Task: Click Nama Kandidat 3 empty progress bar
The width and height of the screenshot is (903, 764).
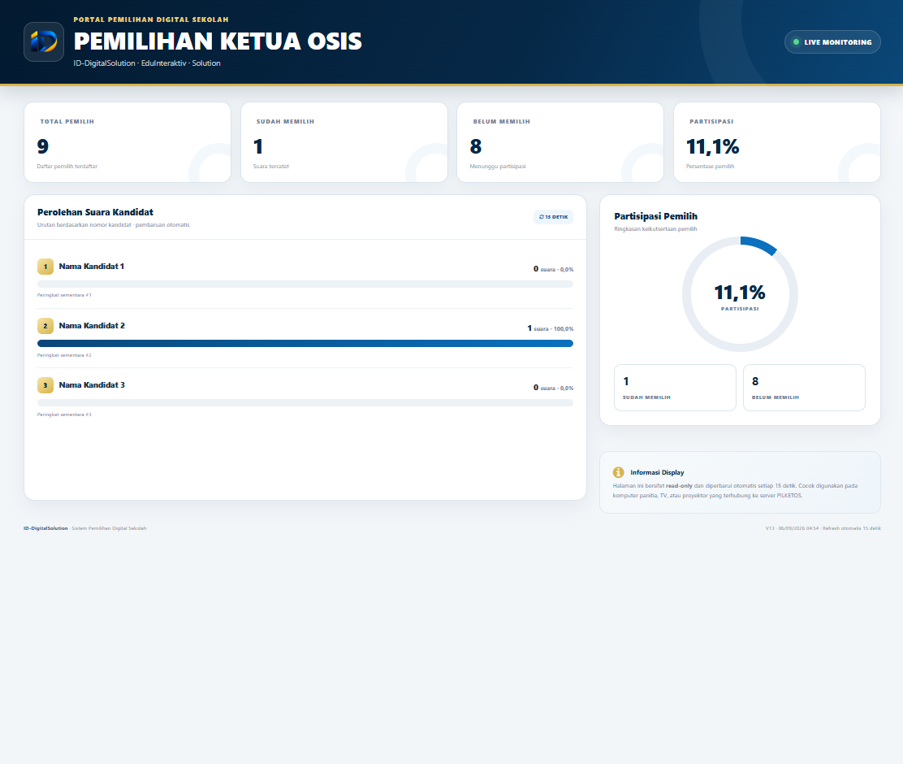Action: 305,402
